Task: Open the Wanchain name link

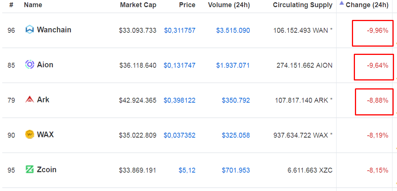Action: [54, 30]
